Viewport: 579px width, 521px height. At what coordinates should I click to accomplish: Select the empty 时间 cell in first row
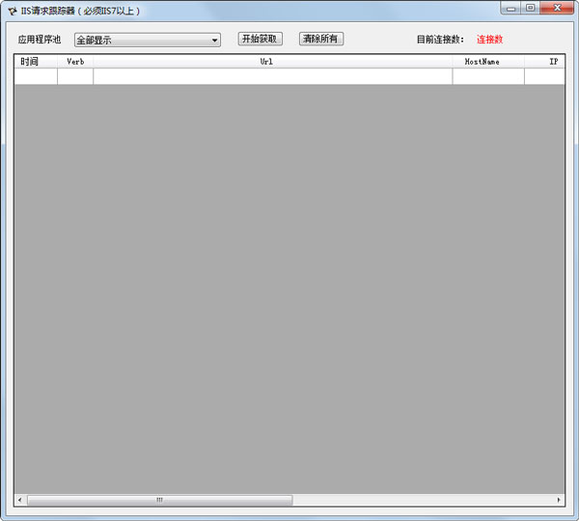click(x=35, y=76)
